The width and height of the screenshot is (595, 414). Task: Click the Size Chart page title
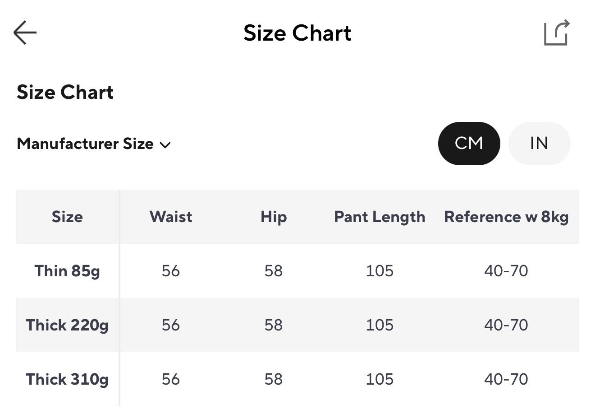297,33
